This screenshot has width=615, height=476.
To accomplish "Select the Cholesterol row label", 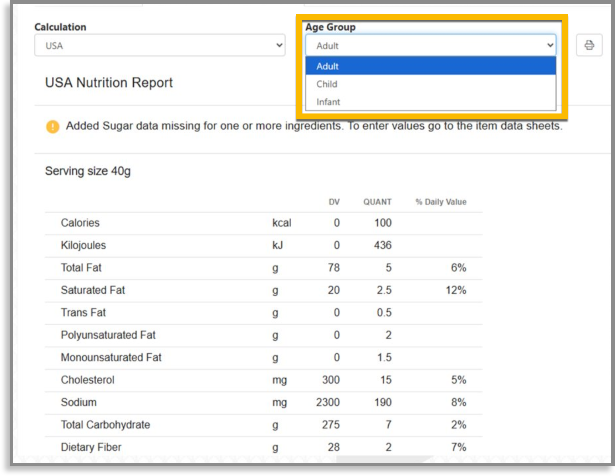I will coord(87,380).
